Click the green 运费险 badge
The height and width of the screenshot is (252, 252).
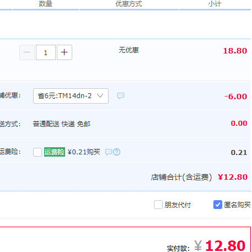click(55, 152)
